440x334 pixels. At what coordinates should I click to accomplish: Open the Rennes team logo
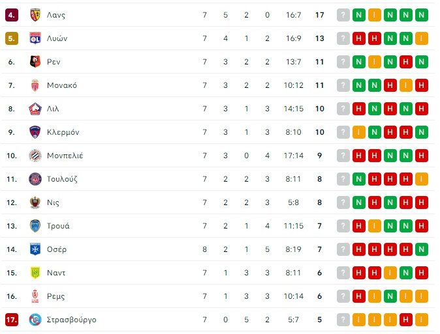coord(35,62)
